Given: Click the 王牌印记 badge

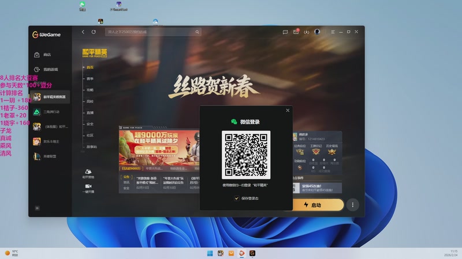Looking at the screenshot, I should (x=316, y=151).
